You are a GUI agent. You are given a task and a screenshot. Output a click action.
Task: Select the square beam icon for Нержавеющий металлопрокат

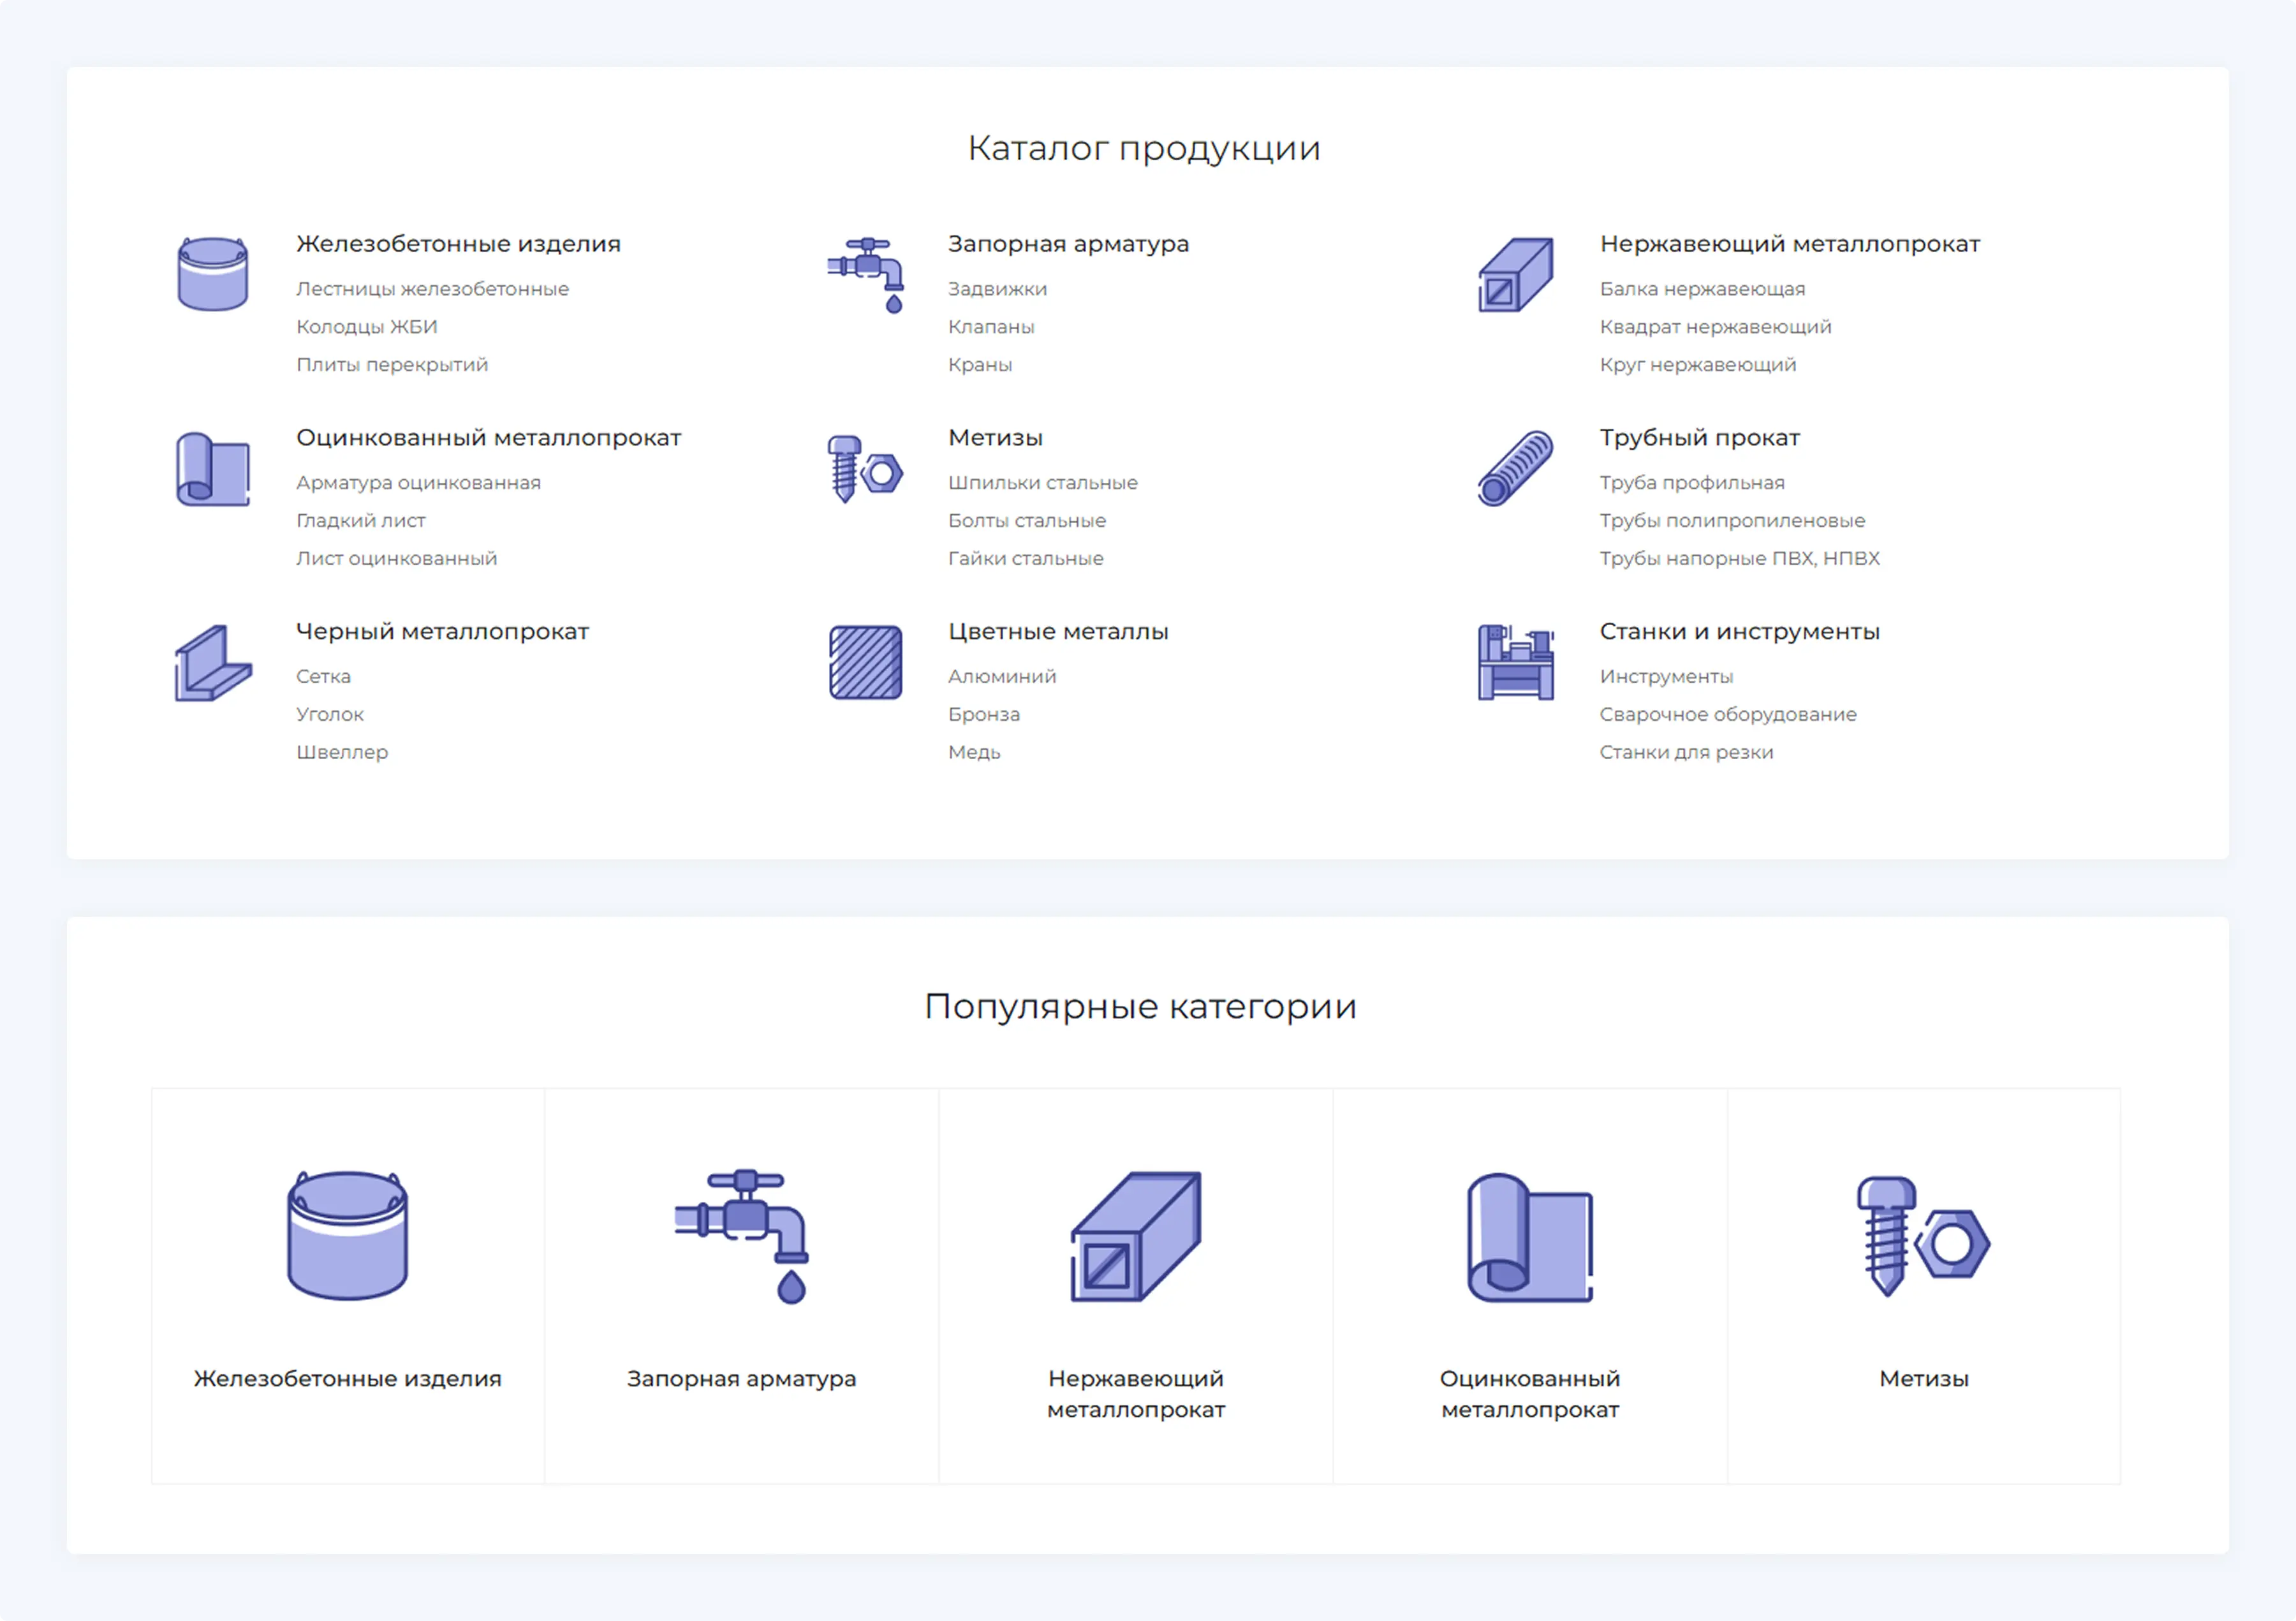point(1515,275)
